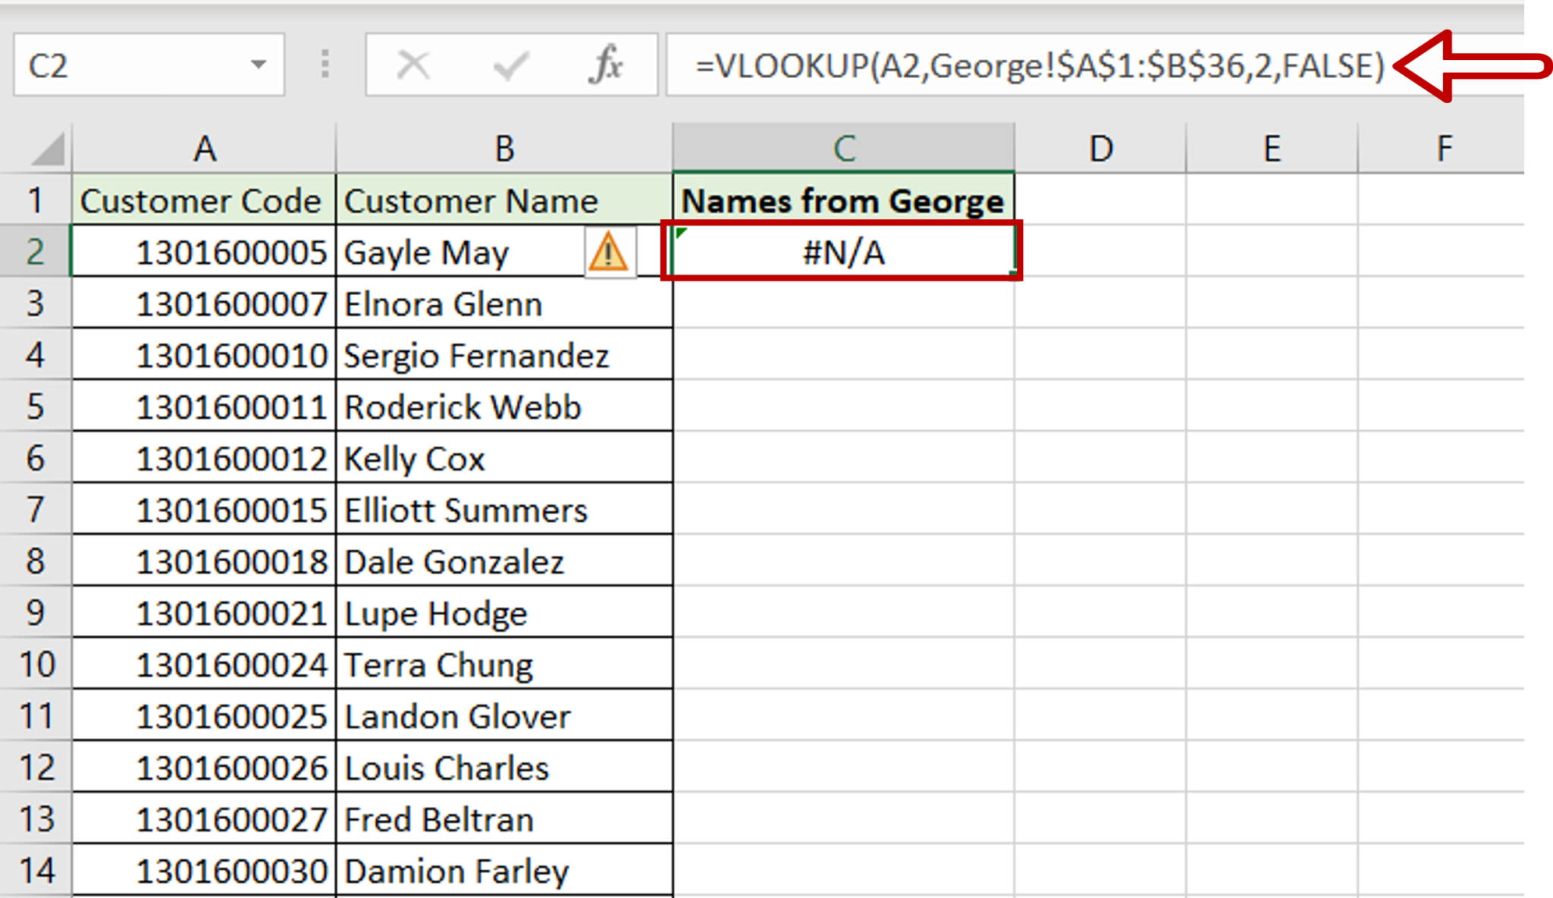
Task: Select the Lupe Hodge cell
Action: (504, 613)
